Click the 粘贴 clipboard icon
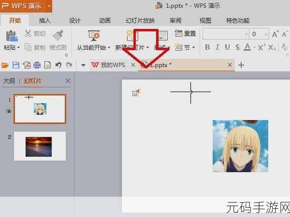This screenshot has width=290, height=217. [12, 36]
